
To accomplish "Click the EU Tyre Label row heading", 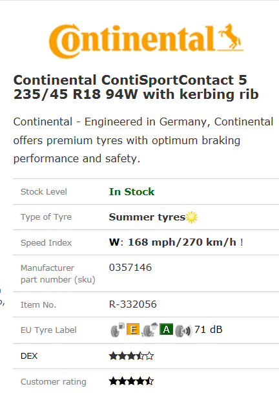I will tap(48, 330).
